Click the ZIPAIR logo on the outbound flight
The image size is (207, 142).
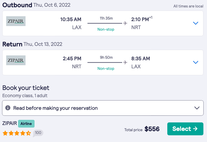(x=16, y=21)
